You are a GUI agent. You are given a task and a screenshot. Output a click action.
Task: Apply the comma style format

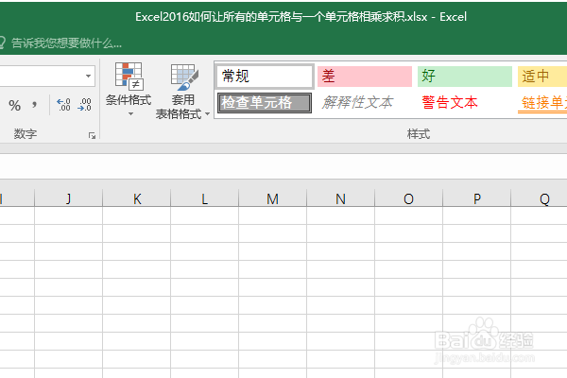[x=34, y=105]
